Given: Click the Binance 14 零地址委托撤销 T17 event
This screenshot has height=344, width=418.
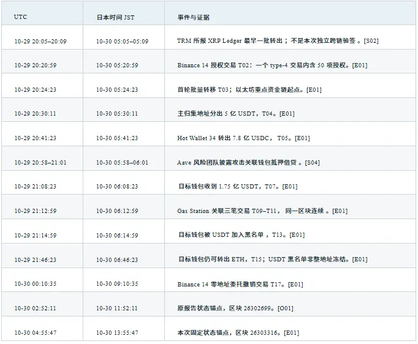Looking at the screenshot, I should coord(240,285).
